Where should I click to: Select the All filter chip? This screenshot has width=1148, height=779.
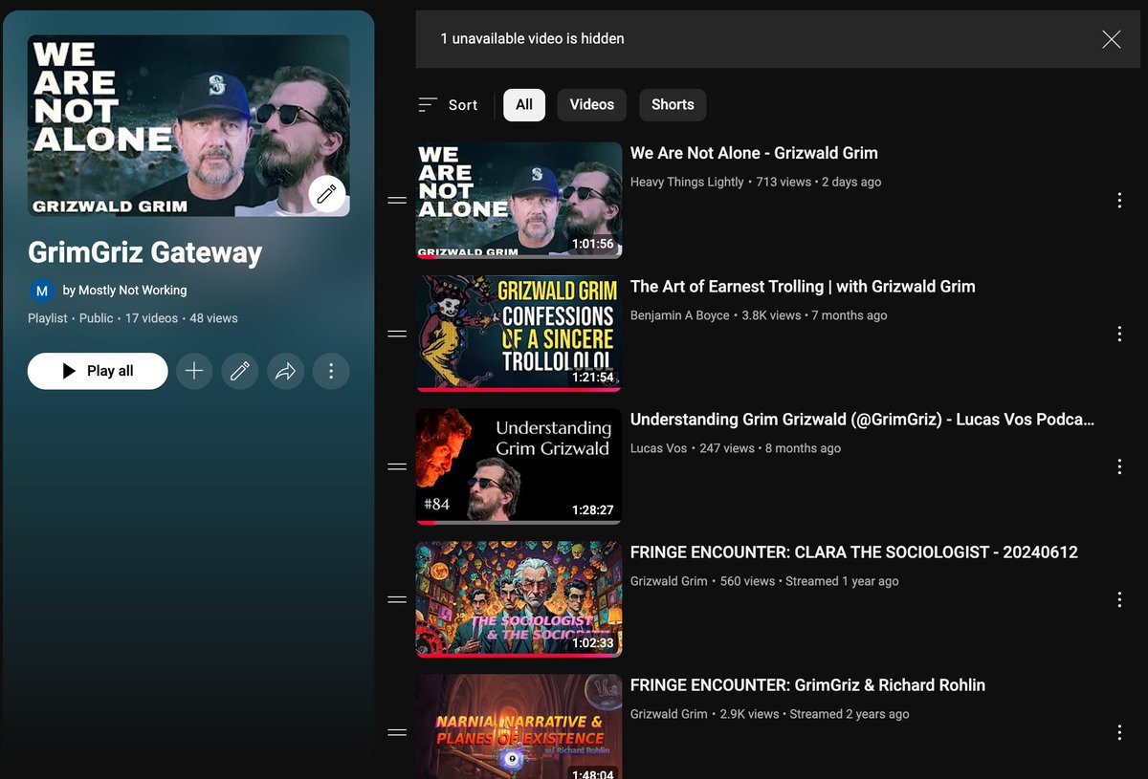[524, 105]
